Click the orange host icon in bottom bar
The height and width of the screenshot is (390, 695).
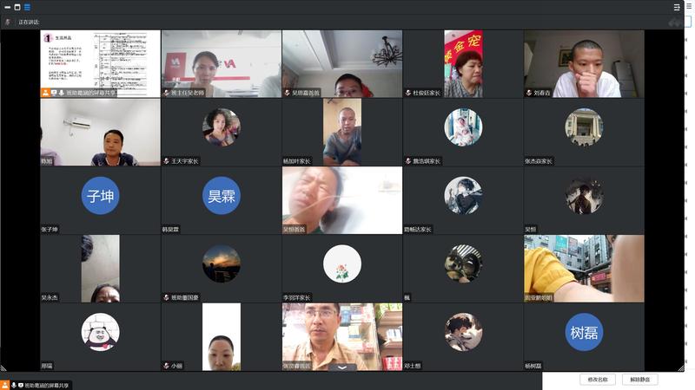[6, 384]
